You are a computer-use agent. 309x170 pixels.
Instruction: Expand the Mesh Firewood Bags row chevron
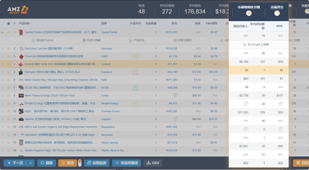(x=3, y=95)
